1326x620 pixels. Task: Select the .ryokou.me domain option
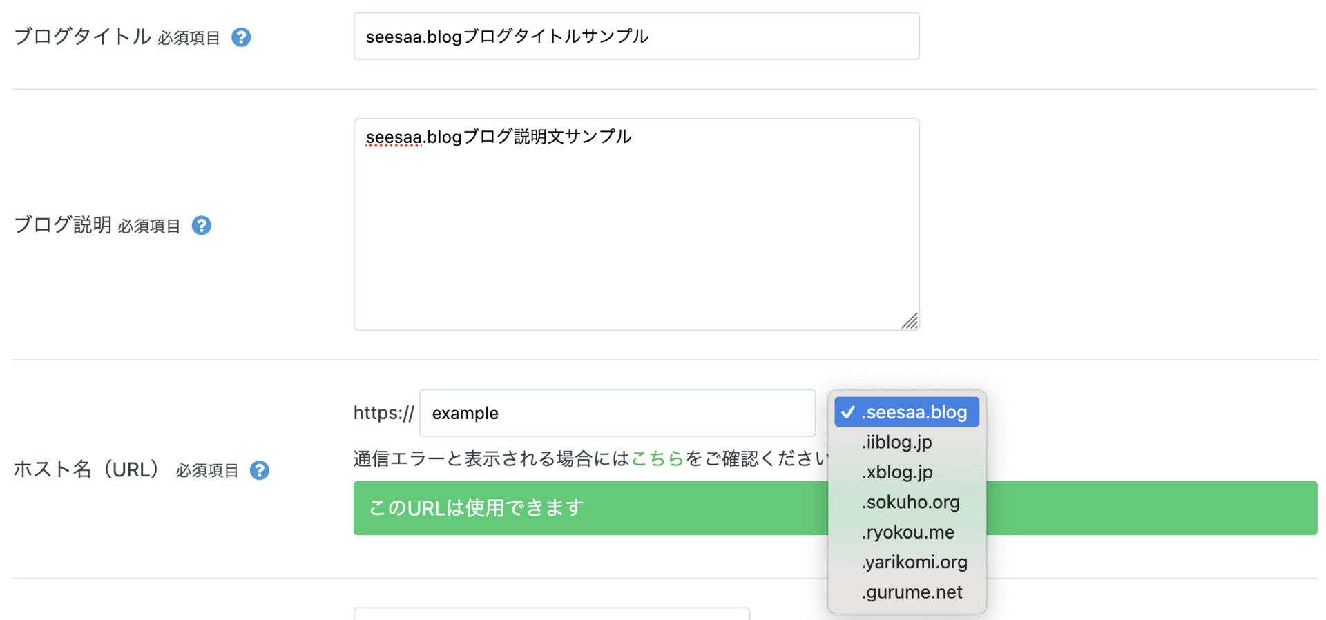[x=907, y=532]
